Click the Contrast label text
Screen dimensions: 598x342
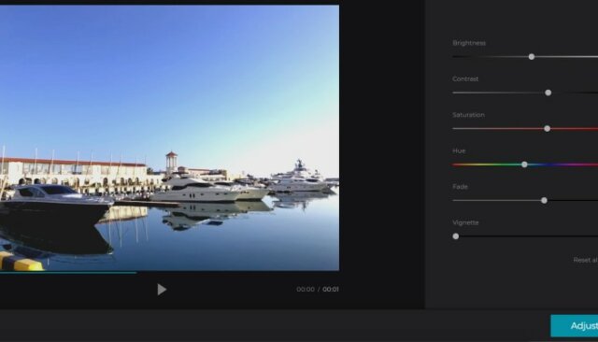tap(465, 78)
